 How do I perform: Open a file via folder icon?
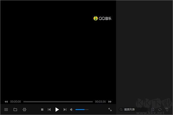(x=15, y=110)
